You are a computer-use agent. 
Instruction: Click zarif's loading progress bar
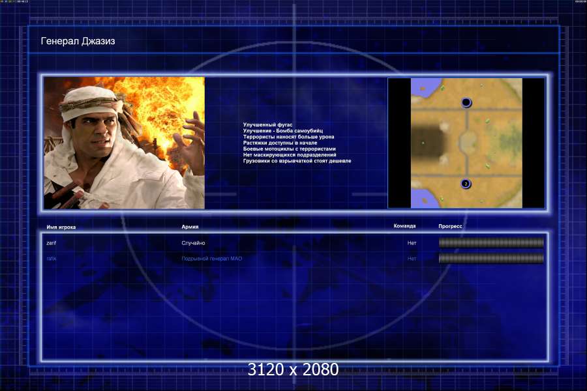click(x=491, y=243)
